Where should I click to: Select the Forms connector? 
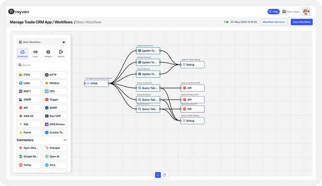[x=29, y=133]
